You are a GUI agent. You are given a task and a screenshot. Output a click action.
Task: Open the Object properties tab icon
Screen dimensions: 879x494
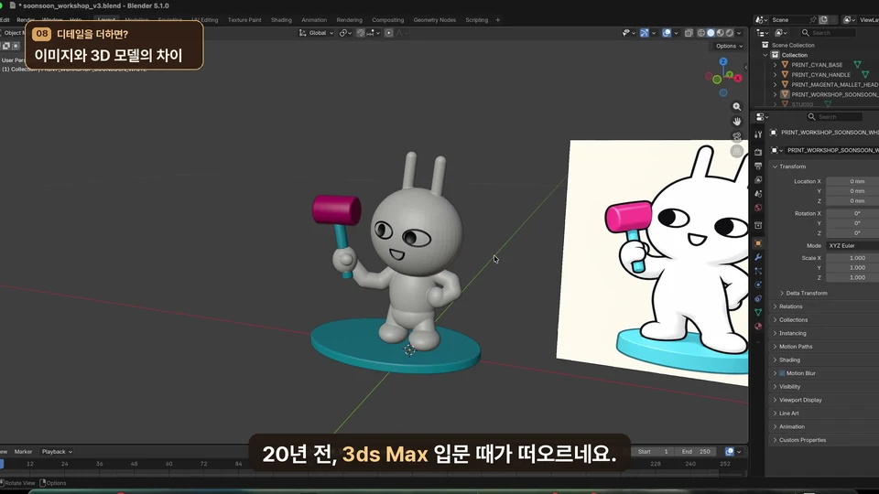point(758,243)
